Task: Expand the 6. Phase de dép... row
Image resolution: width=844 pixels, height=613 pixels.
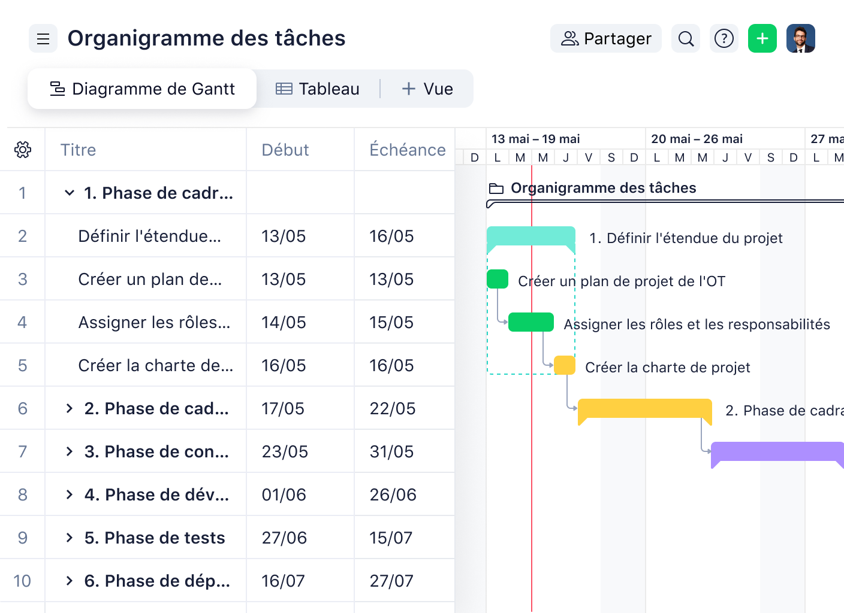Action: point(70,581)
